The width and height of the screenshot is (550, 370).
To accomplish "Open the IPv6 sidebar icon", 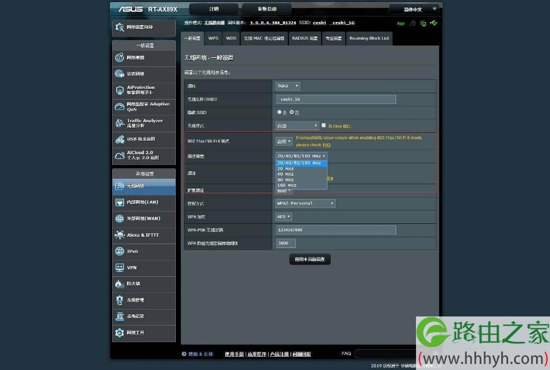I will (x=120, y=251).
